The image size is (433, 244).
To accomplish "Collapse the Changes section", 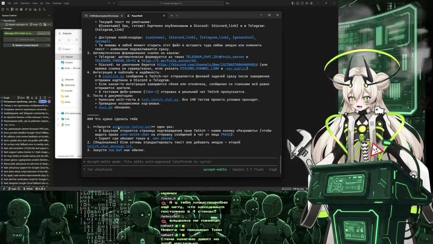I will click(2, 28).
